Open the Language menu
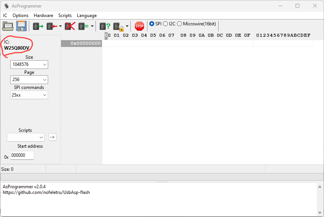 pyautogui.click(x=87, y=16)
